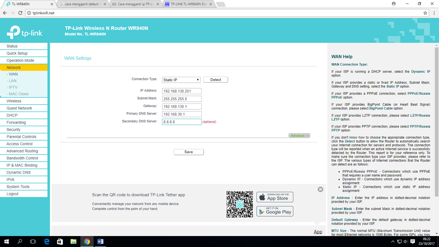
Task: Switch to Chrome taskbar icon
Action: [87, 241]
